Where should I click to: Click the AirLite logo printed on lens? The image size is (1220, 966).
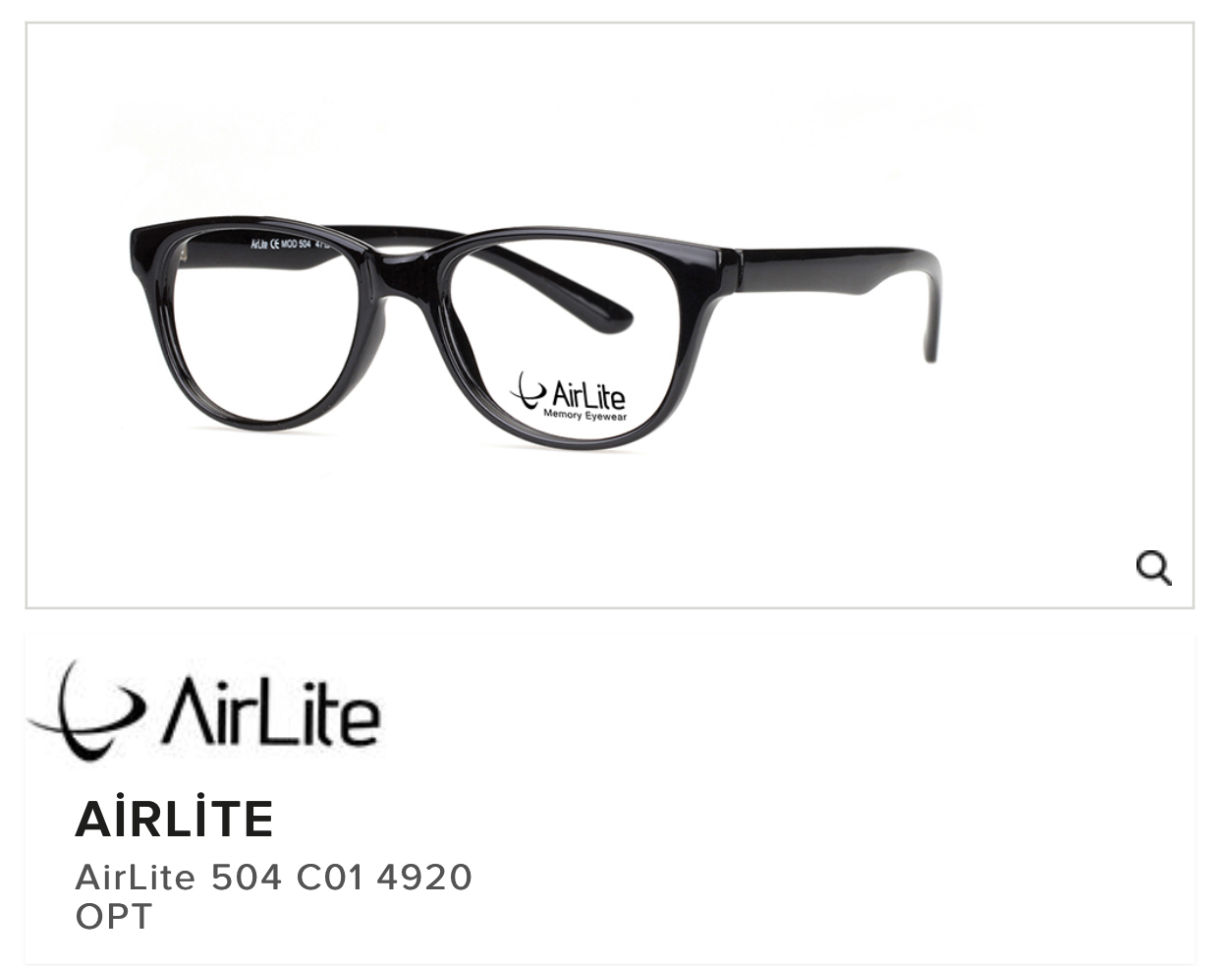[x=568, y=397]
